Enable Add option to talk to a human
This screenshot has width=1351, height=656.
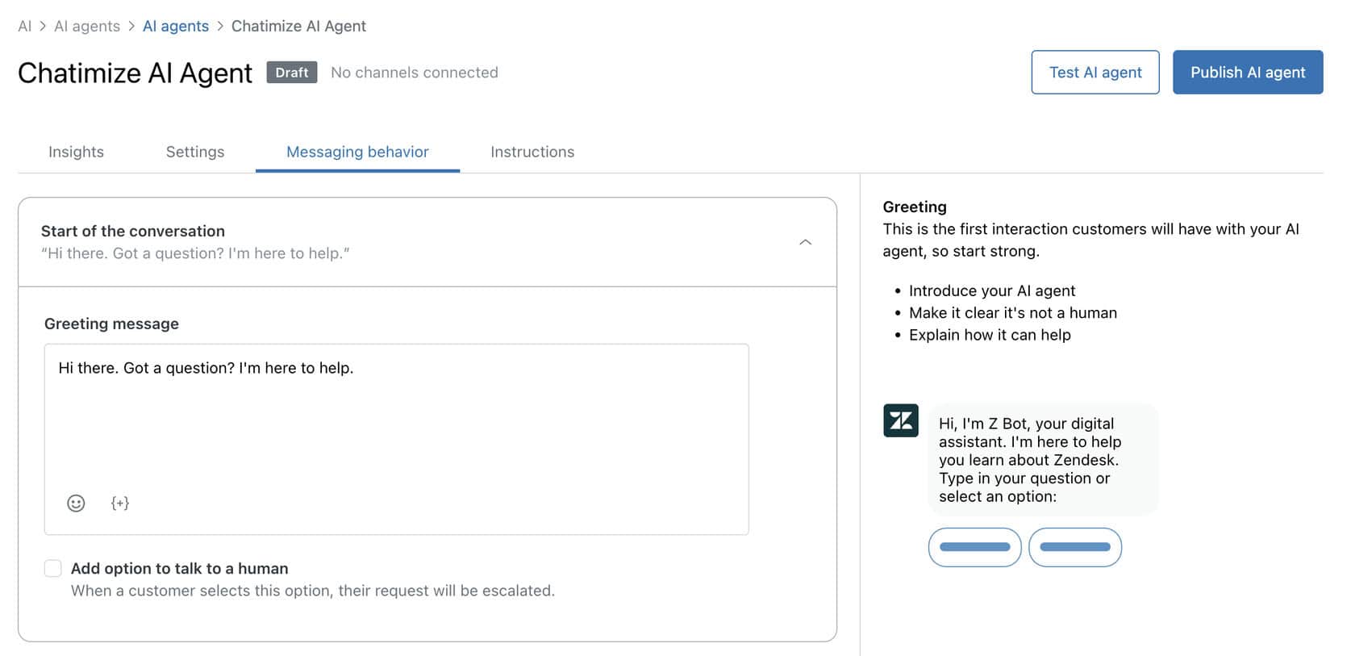(53, 569)
